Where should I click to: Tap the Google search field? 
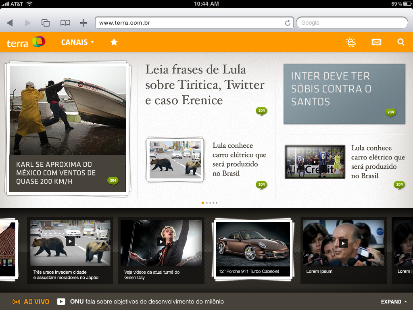[352, 23]
